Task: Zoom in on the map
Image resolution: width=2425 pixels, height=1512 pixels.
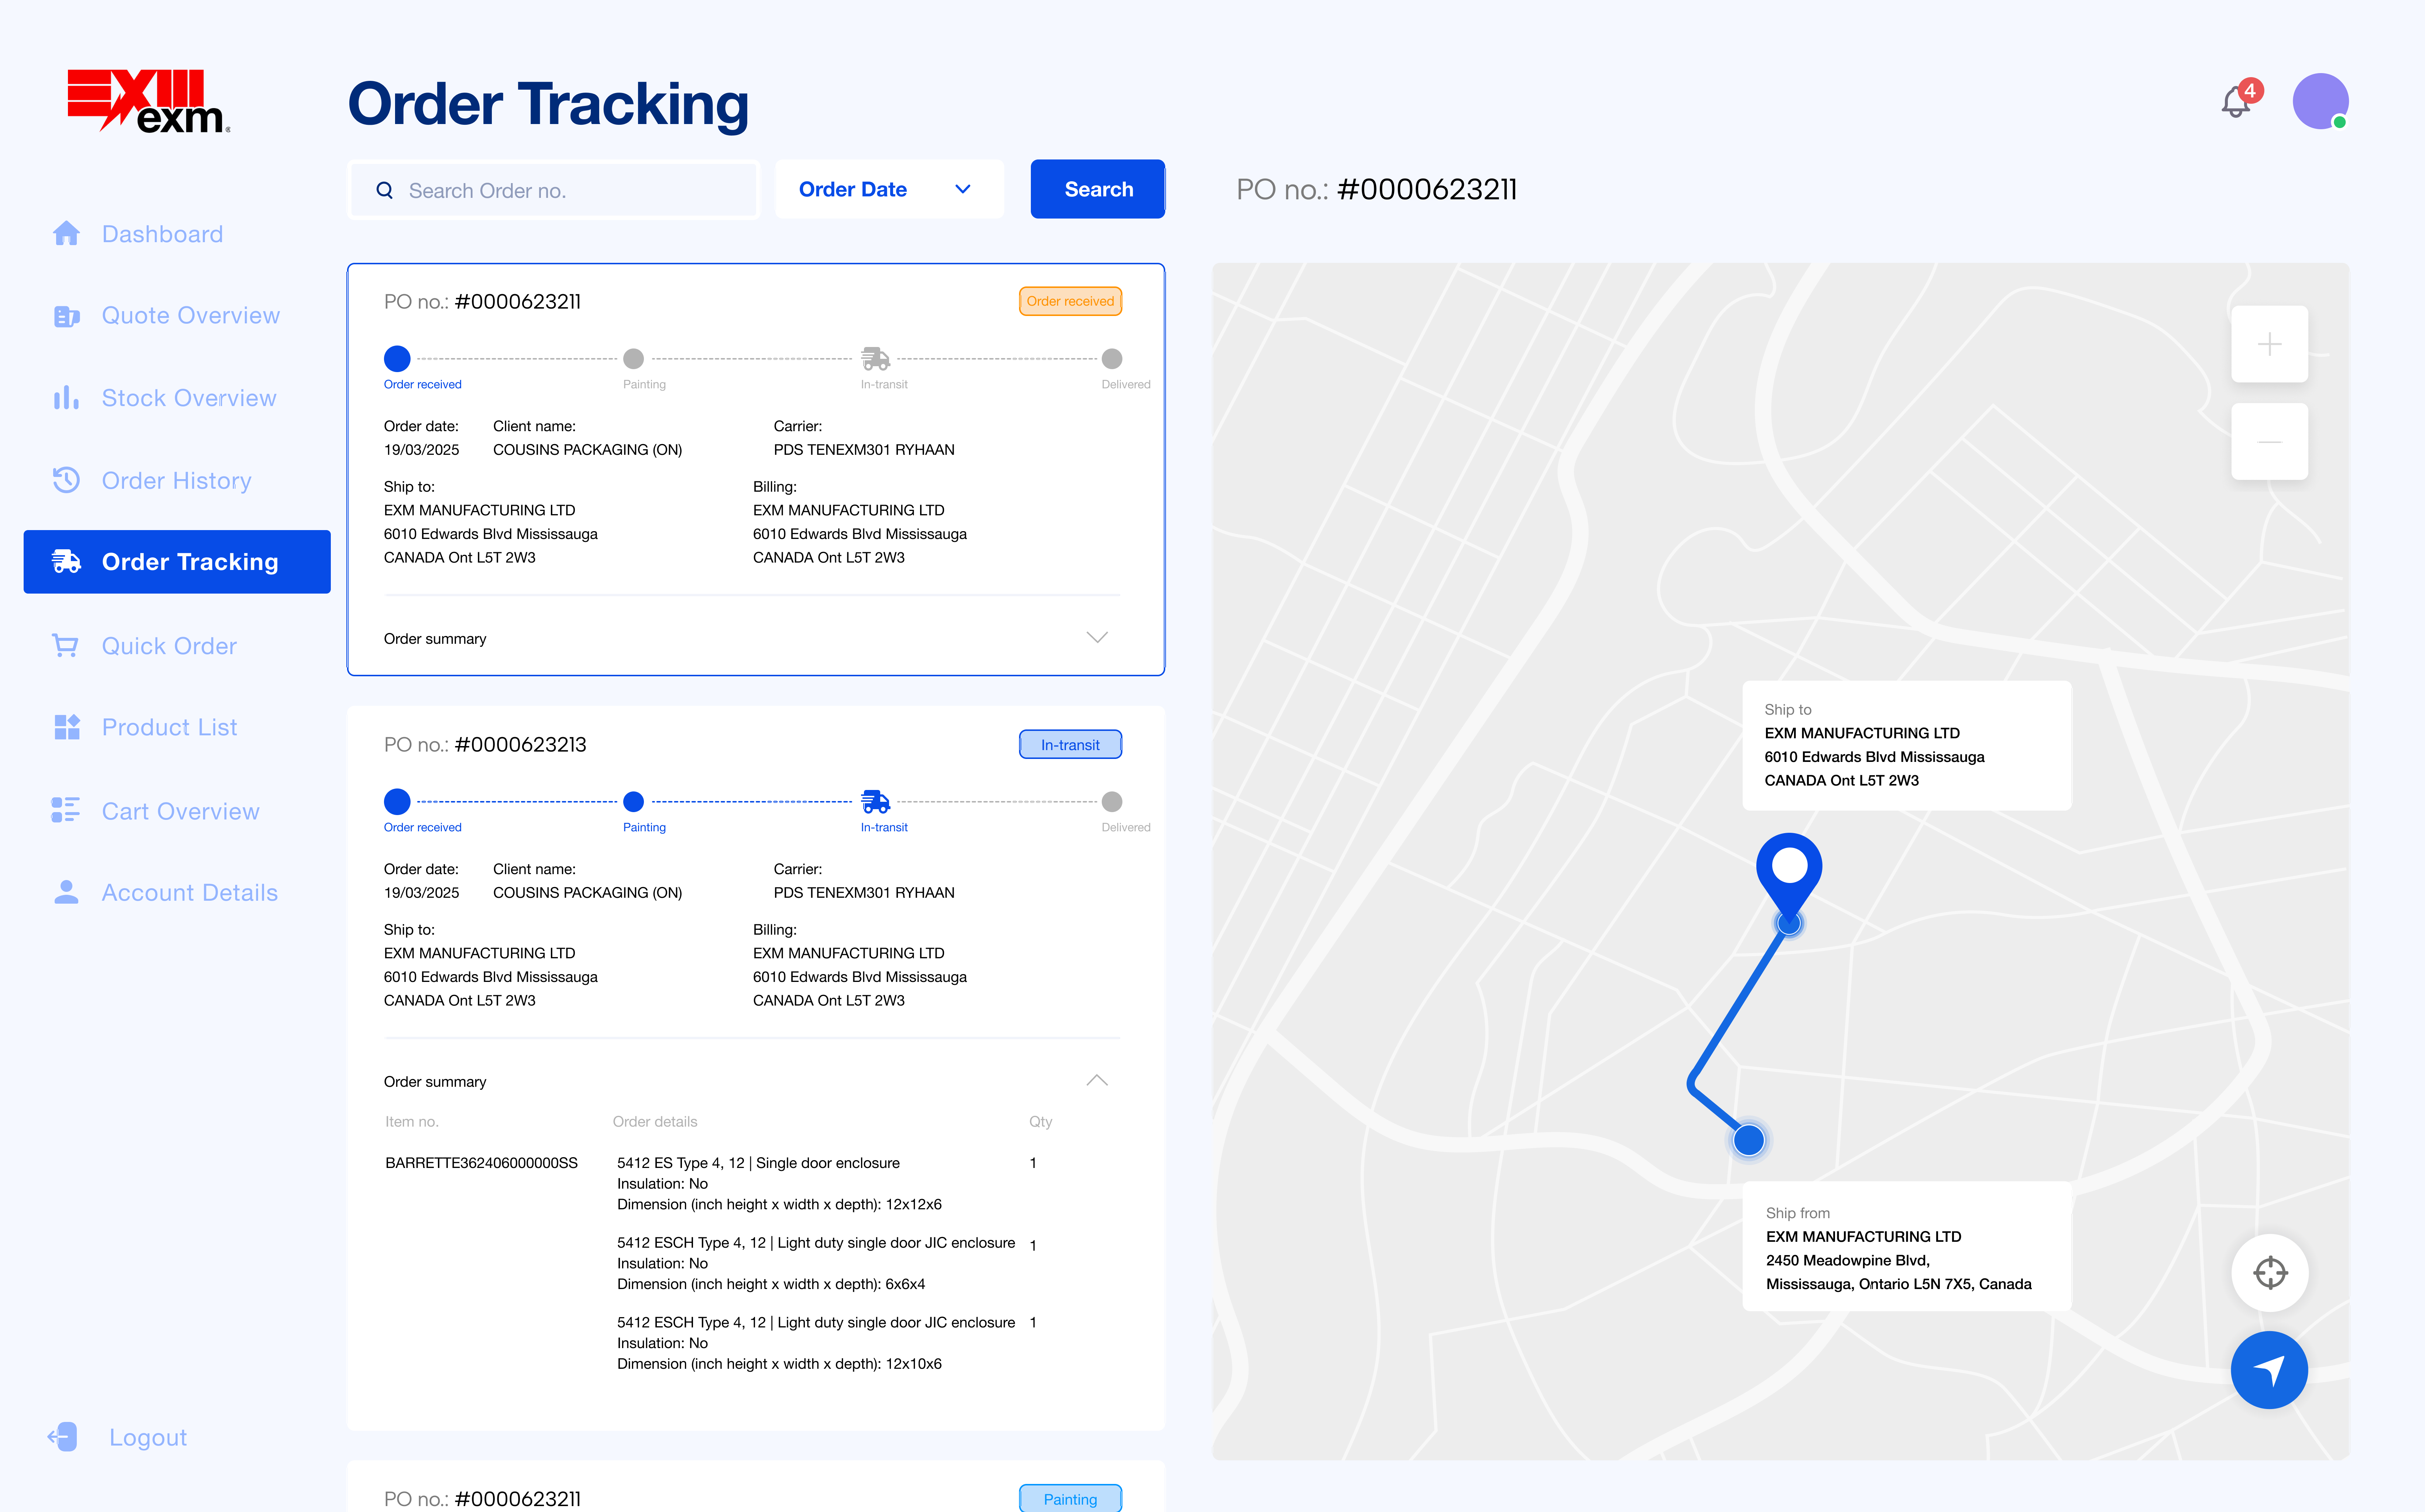Action: coord(2269,344)
